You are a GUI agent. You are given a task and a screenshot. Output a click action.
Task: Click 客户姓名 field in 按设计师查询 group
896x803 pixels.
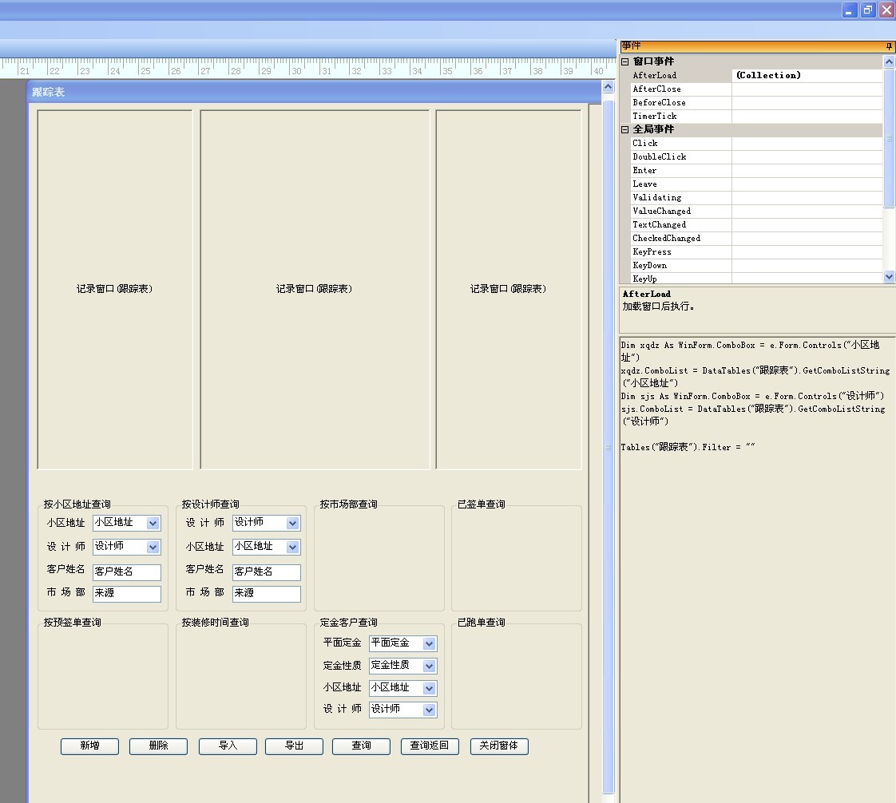tap(266, 572)
